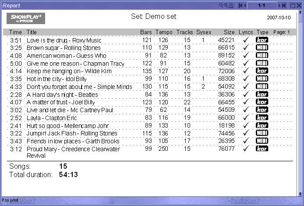This screenshot has height=206, width=304.
Task: Click the Lyrics column header
Action: click(246, 32)
